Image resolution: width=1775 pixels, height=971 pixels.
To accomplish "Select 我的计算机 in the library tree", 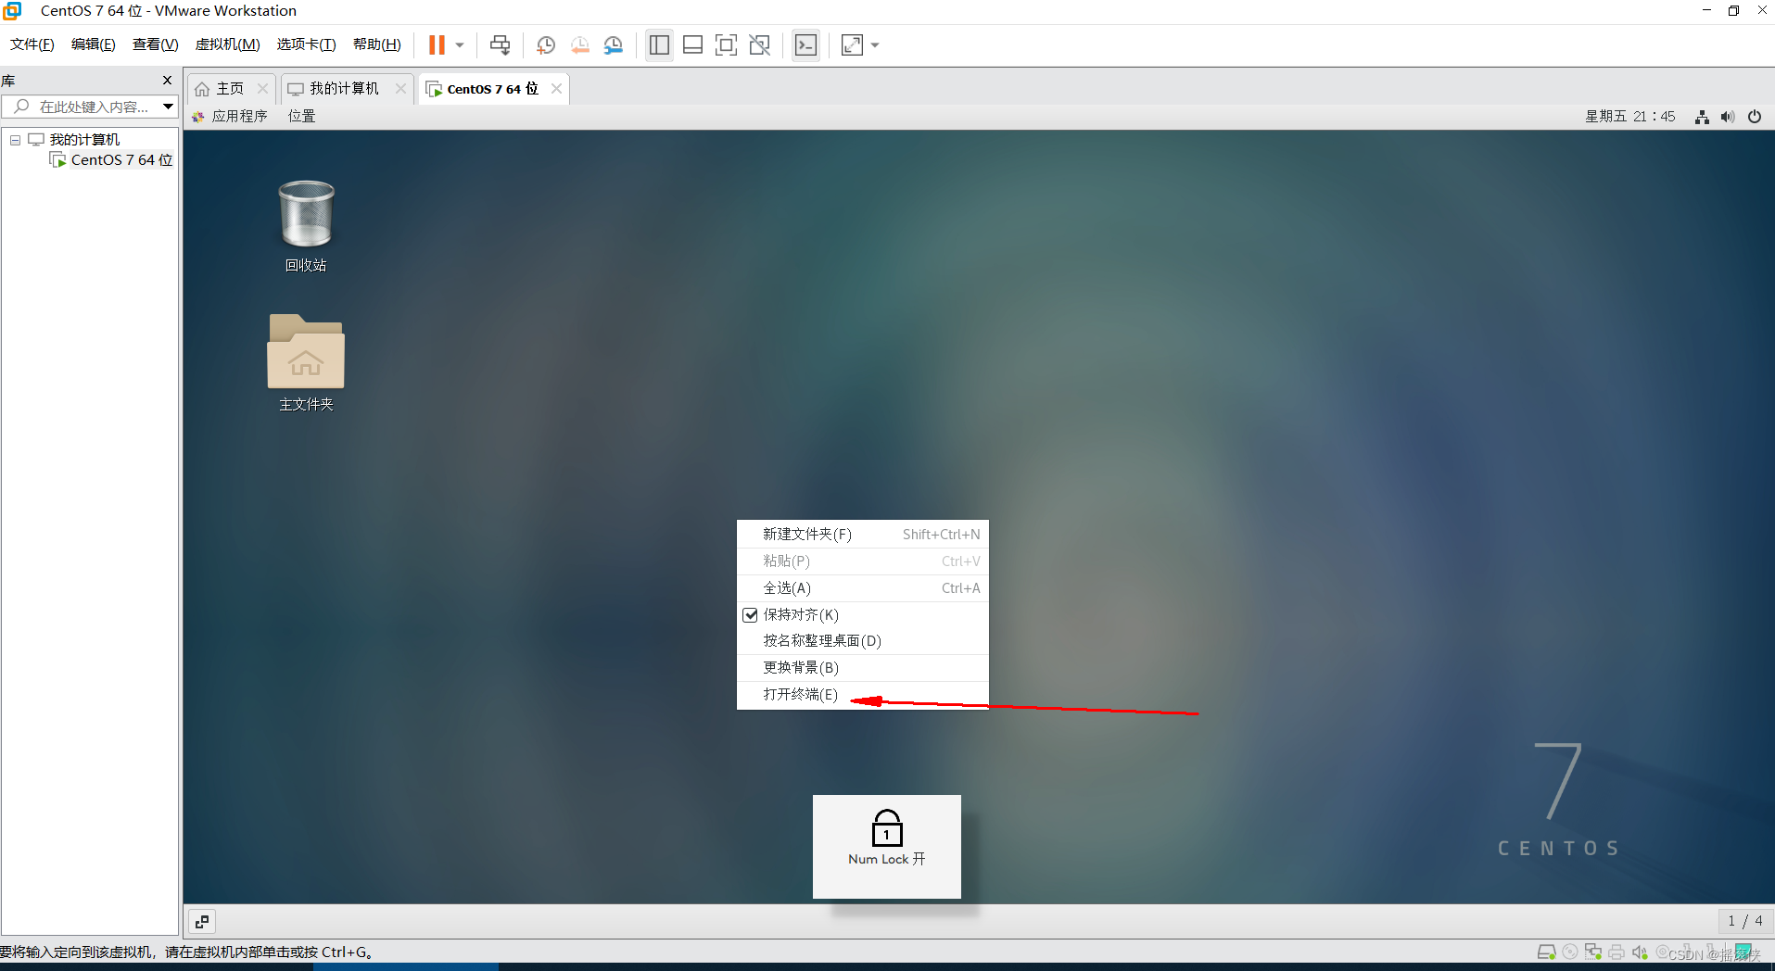I will pos(84,140).
